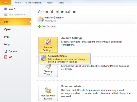Click the Options label in sidebar
The image size is (137, 102).
[x=13, y=51]
